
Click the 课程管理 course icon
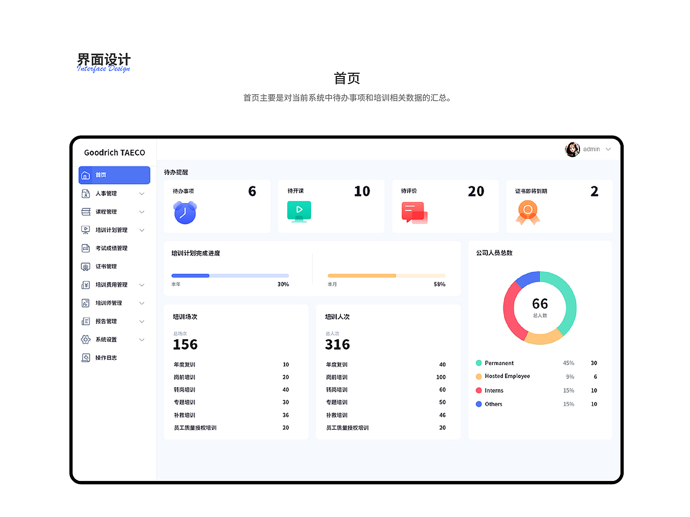(x=85, y=212)
